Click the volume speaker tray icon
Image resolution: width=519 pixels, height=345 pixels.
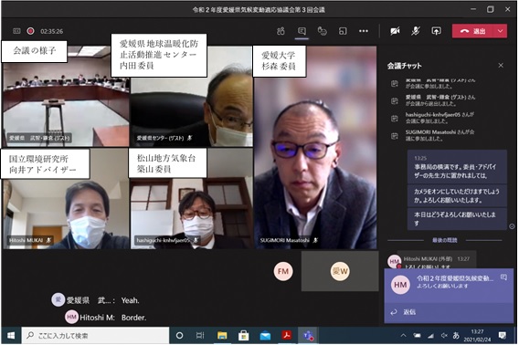[444, 336]
